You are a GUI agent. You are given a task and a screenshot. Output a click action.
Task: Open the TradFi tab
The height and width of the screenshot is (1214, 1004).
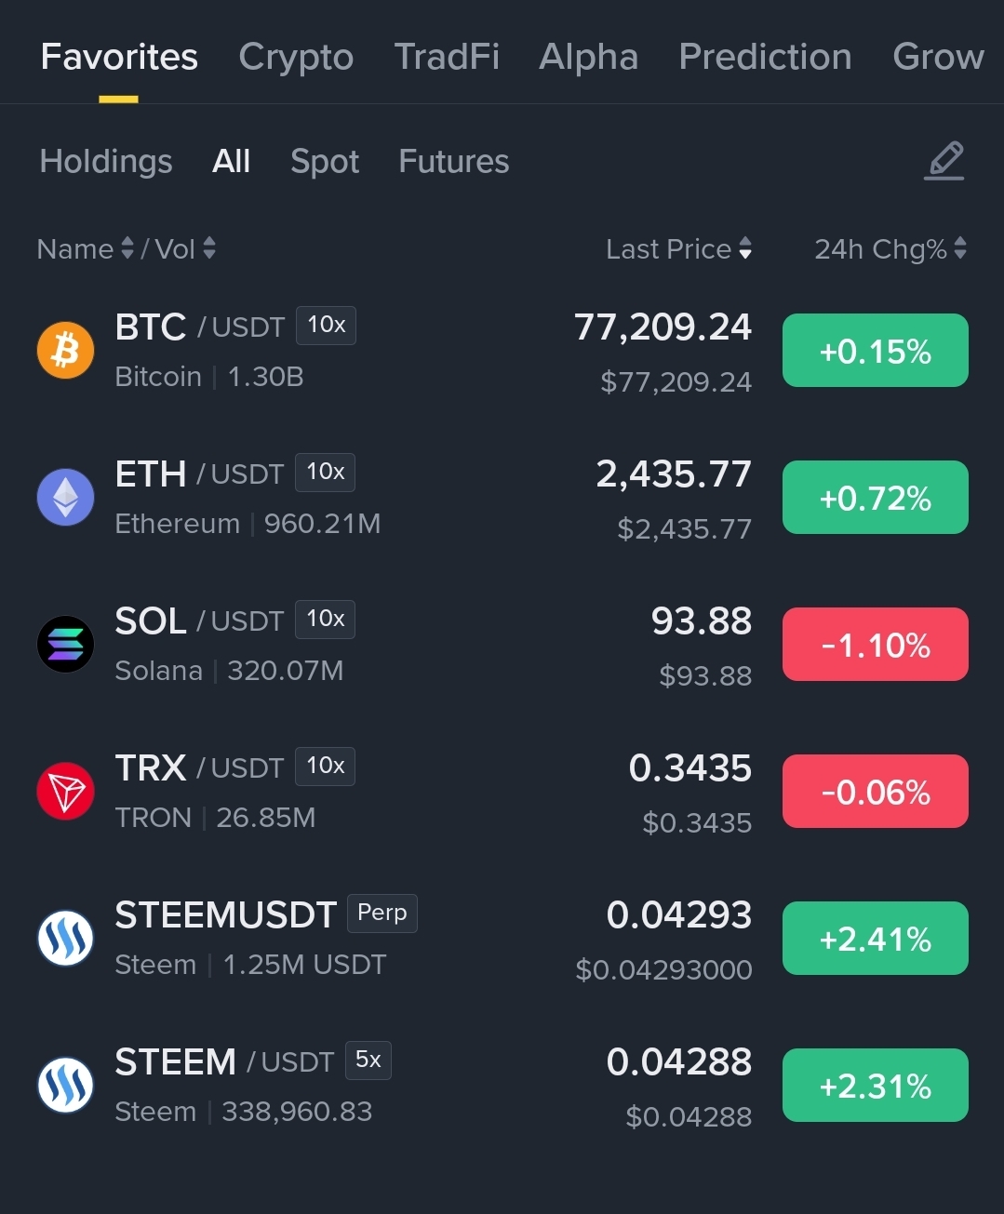(x=447, y=57)
